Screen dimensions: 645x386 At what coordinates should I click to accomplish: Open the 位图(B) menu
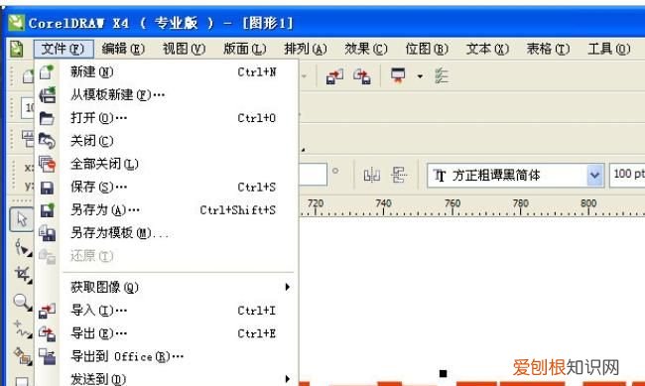[427, 49]
